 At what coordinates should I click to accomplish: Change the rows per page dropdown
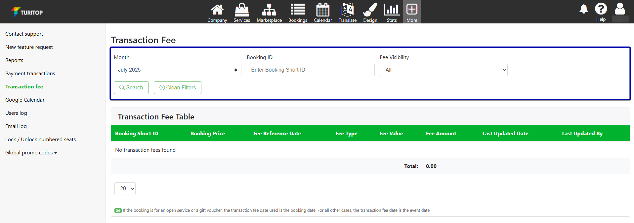point(125,189)
